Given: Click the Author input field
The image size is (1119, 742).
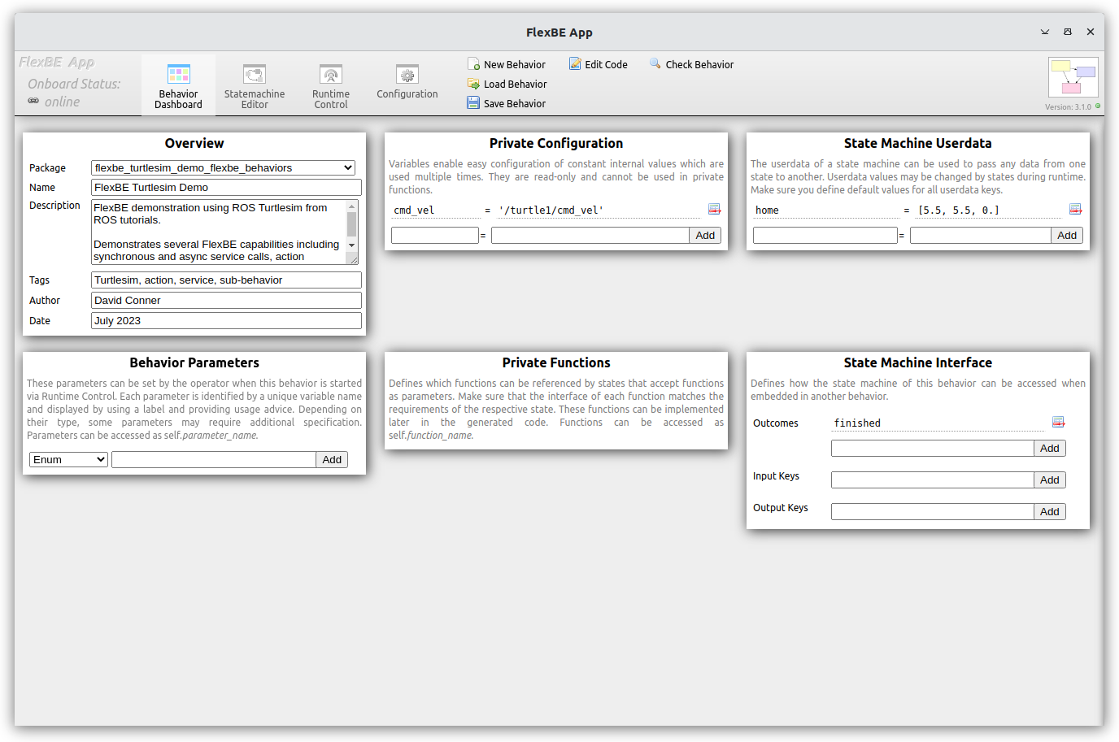Looking at the screenshot, I should click(226, 300).
